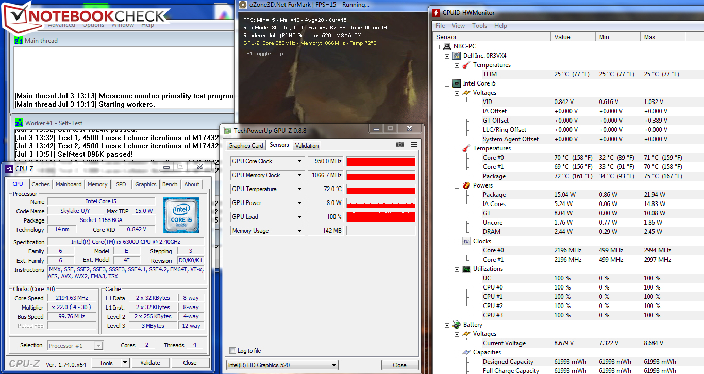This screenshot has width=704, height=374.
Task: Open the HWMonitor File menu
Action: tap(440, 26)
